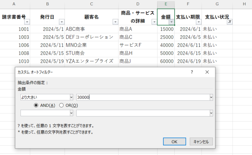This screenshot has height=155, width=252.
Task: Click the 商品C cell
Action: coord(138,37)
